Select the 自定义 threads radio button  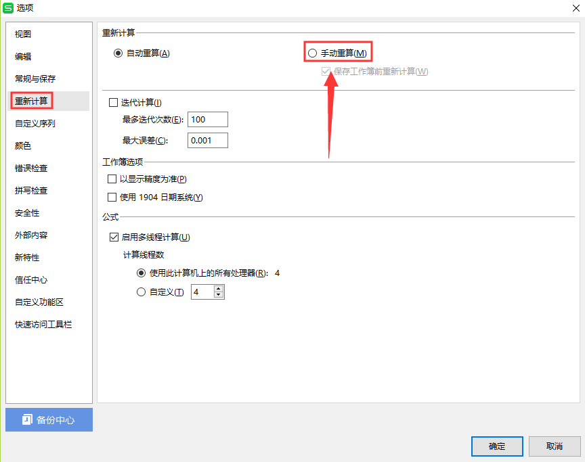141,292
